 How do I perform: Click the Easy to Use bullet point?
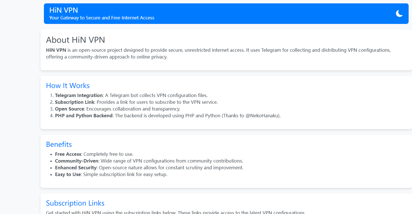pos(68,175)
